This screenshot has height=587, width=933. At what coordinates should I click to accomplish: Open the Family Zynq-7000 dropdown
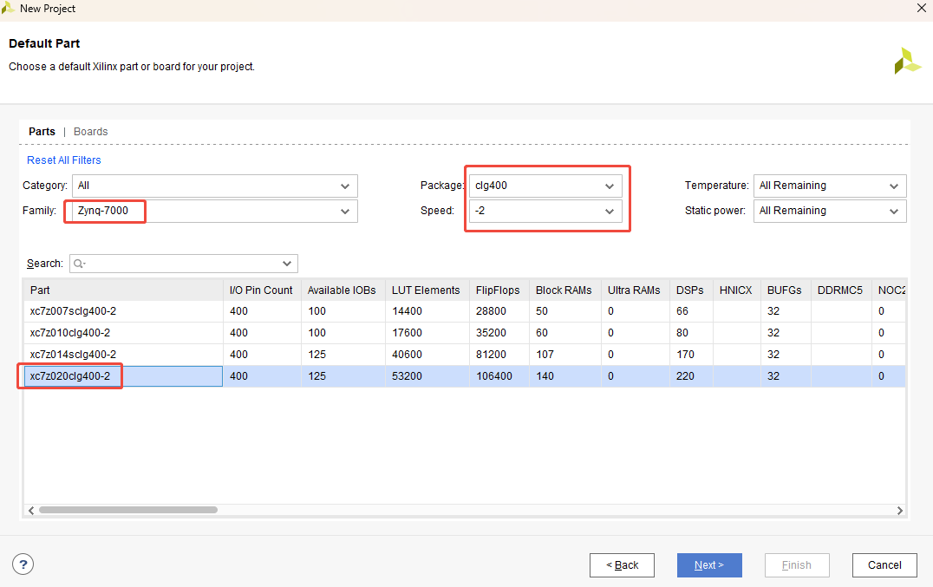click(x=215, y=212)
